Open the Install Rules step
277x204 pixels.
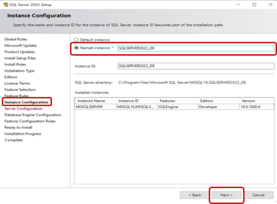tap(15, 64)
